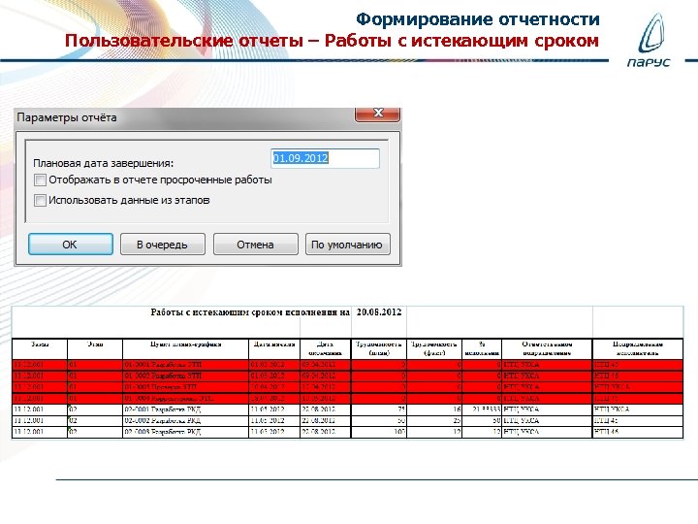The width and height of the screenshot is (698, 524).
Task: Click the percent value 21.33333 cell
Action: (x=482, y=409)
